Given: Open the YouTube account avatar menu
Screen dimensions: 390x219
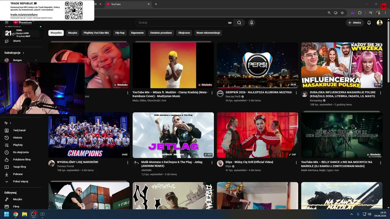Looking at the screenshot, I should click(380, 23).
